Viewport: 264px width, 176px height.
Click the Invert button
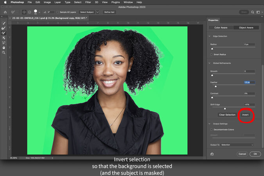click(245, 115)
